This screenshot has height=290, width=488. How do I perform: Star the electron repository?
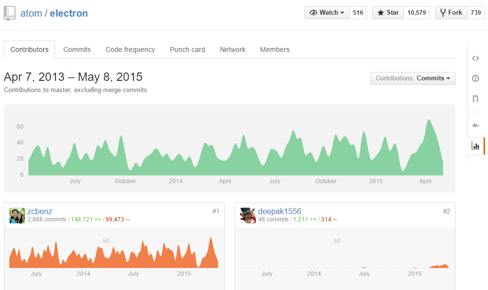click(388, 13)
